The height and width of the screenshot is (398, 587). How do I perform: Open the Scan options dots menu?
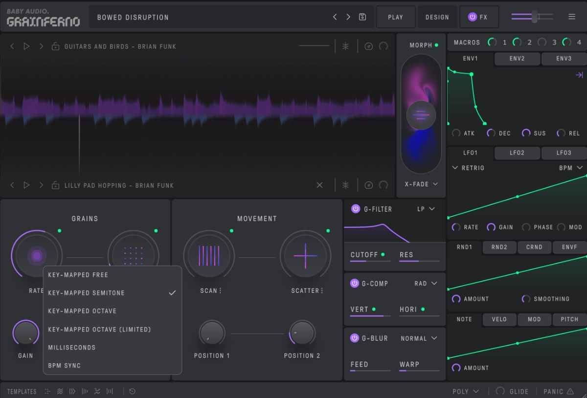pyautogui.click(x=221, y=290)
